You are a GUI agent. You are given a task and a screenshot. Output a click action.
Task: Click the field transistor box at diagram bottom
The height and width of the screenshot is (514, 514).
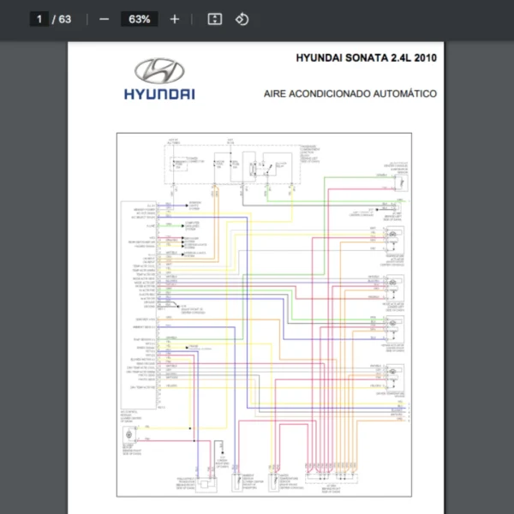click(206, 486)
